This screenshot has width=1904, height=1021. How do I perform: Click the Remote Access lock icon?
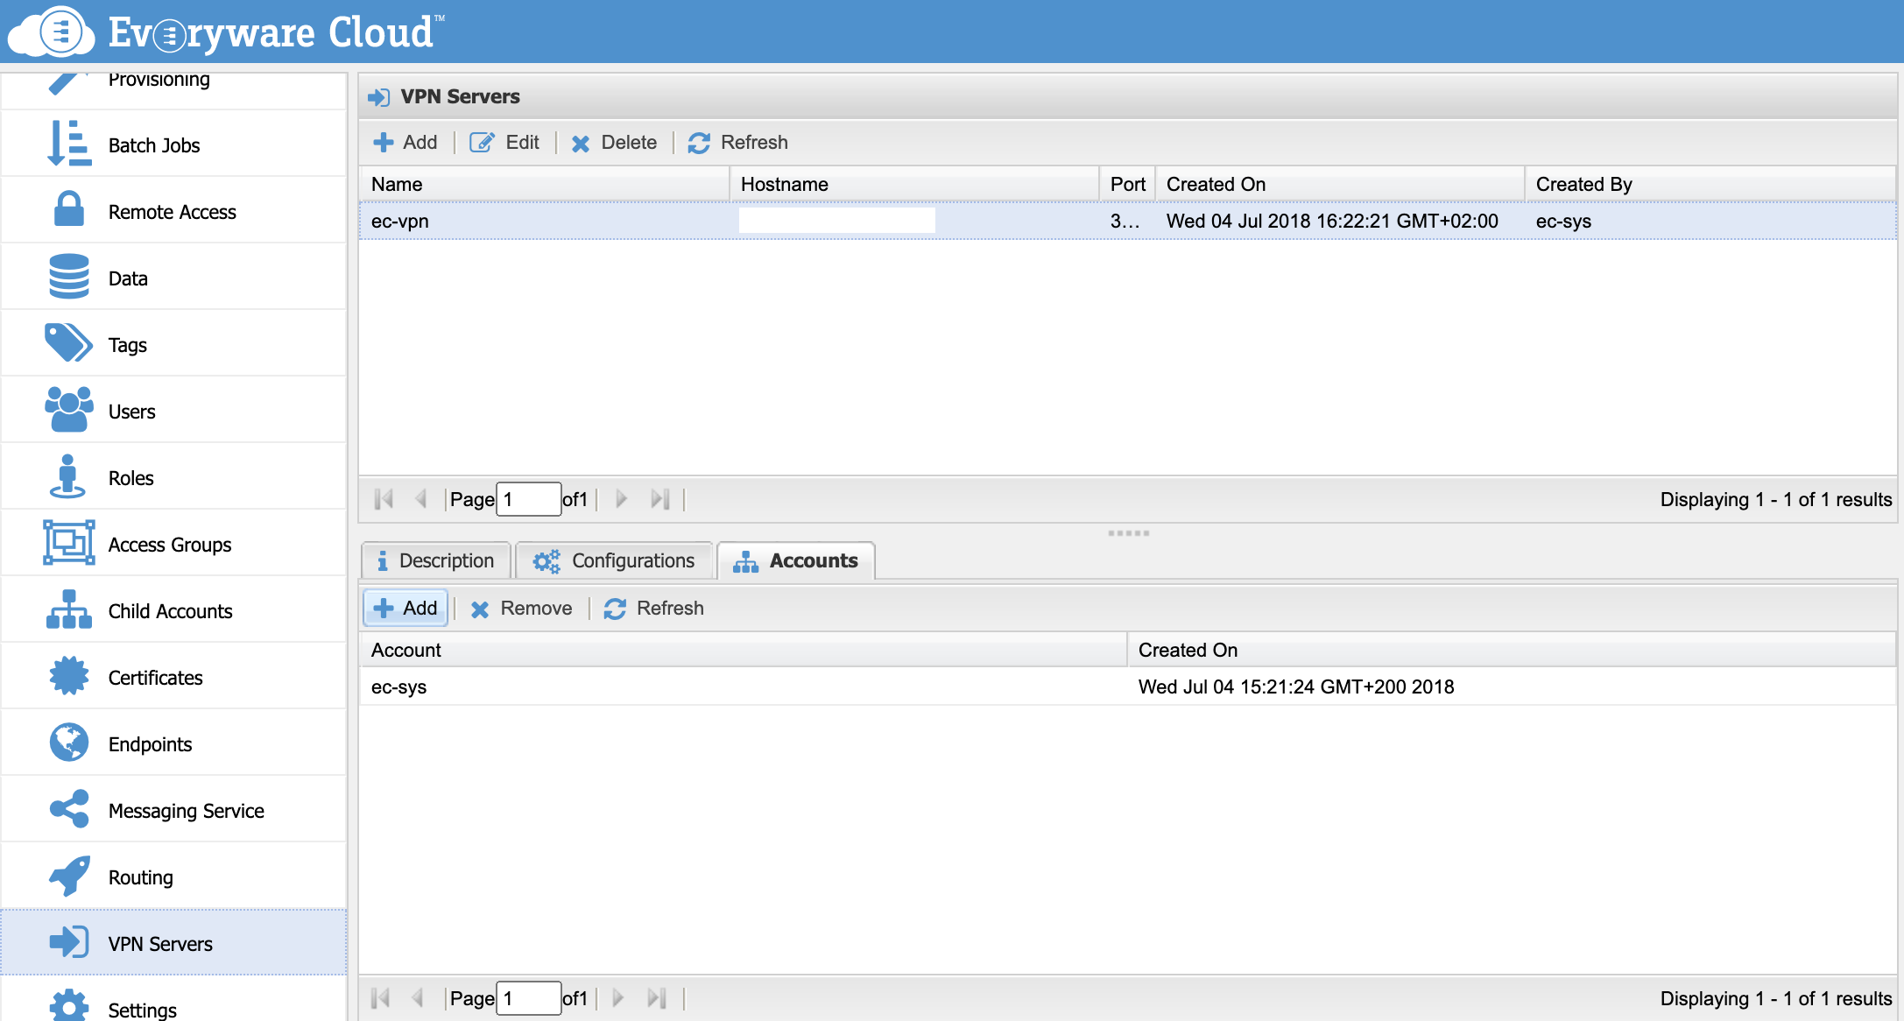click(x=68, y=211)
